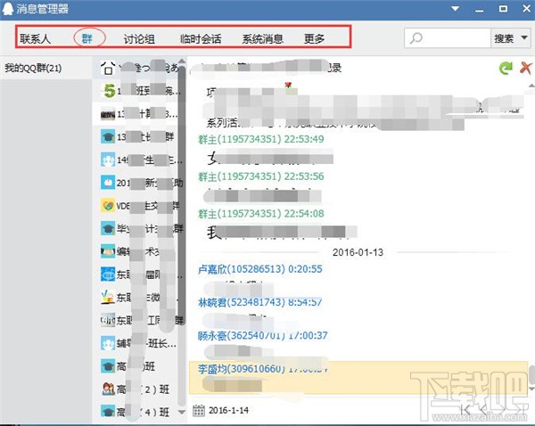Open the calendar date picker icon
The width and height of the screenshot is (535, 426).
coord(199,410)
